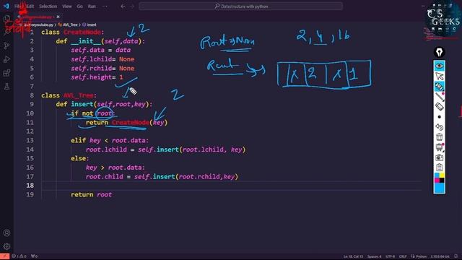Open the Selection menu
The image size is (462, 260).
(x=48, y=6)
